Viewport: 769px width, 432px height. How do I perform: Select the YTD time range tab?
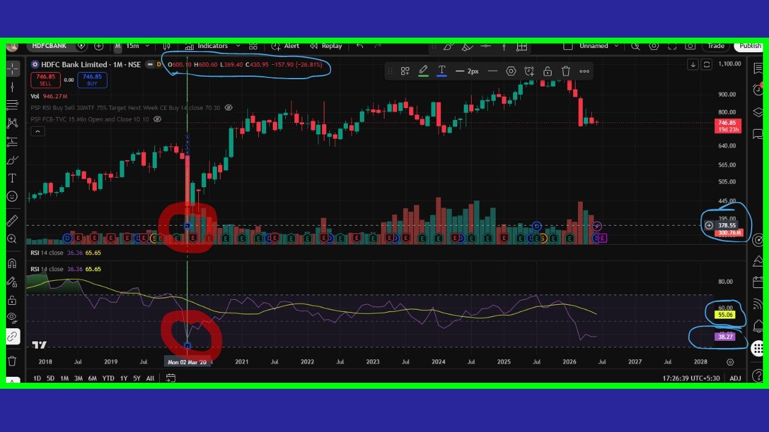pos(108,378)
